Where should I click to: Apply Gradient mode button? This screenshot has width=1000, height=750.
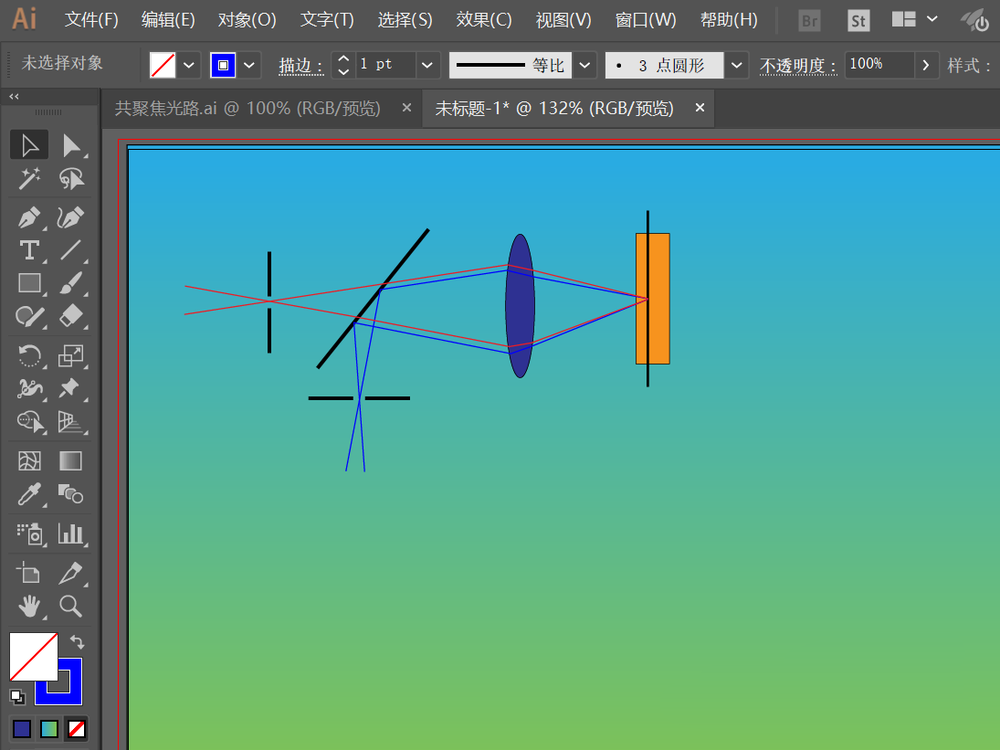click(49, 728)
